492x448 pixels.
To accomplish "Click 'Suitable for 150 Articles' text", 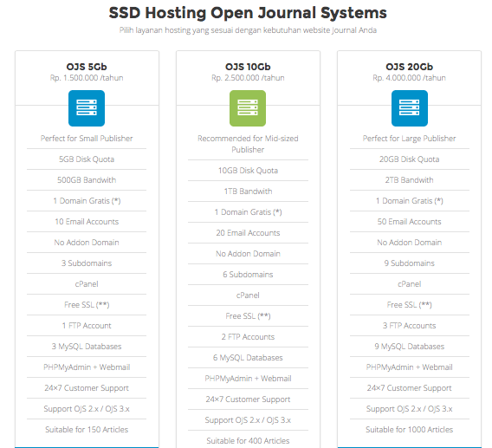I will coord(87,430).
